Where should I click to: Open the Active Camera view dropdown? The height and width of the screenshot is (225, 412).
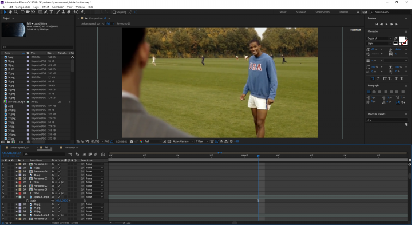pyautogui.click(x=183, y=141)
